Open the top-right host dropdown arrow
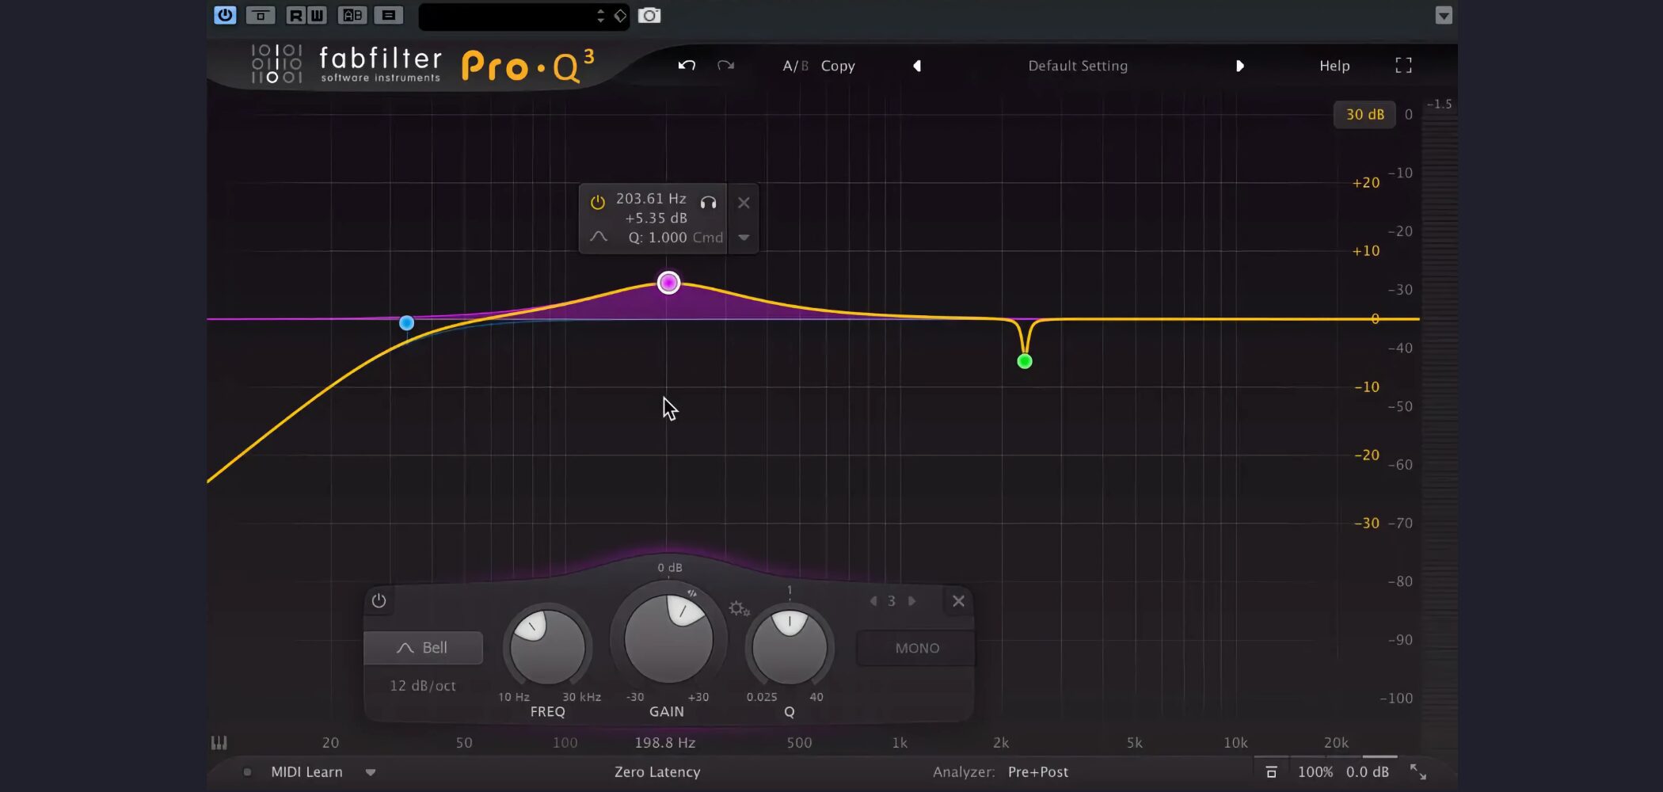The image size is (1663, 792). coord(1444,16)
